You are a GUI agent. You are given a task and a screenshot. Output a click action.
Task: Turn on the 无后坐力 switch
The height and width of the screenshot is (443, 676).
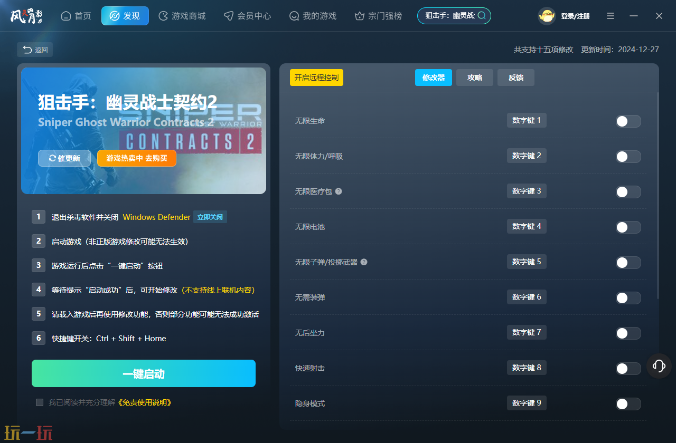(628, 333)
